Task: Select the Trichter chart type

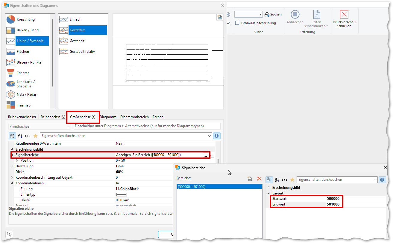Action: (28, 73)
